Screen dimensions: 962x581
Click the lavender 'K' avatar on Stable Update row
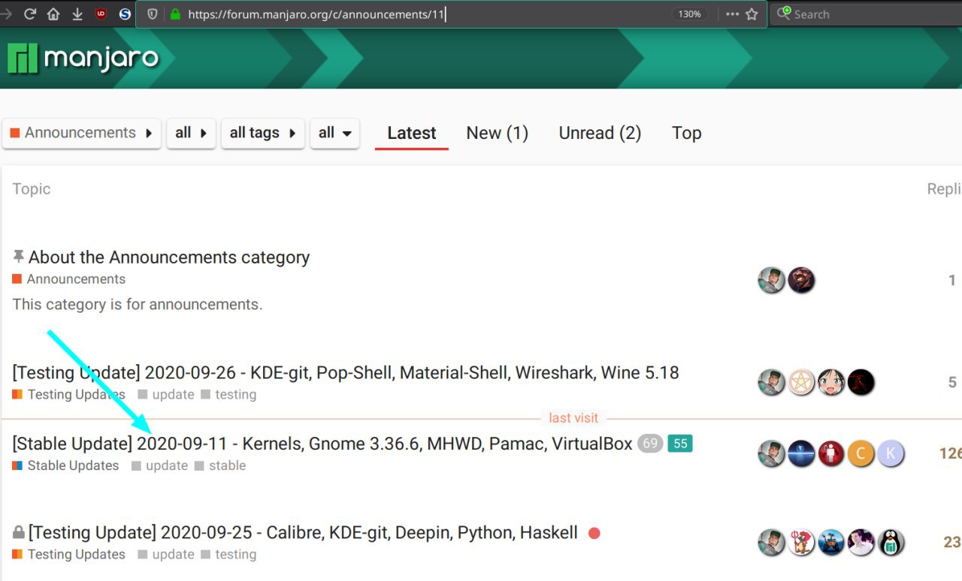(891, 454)
